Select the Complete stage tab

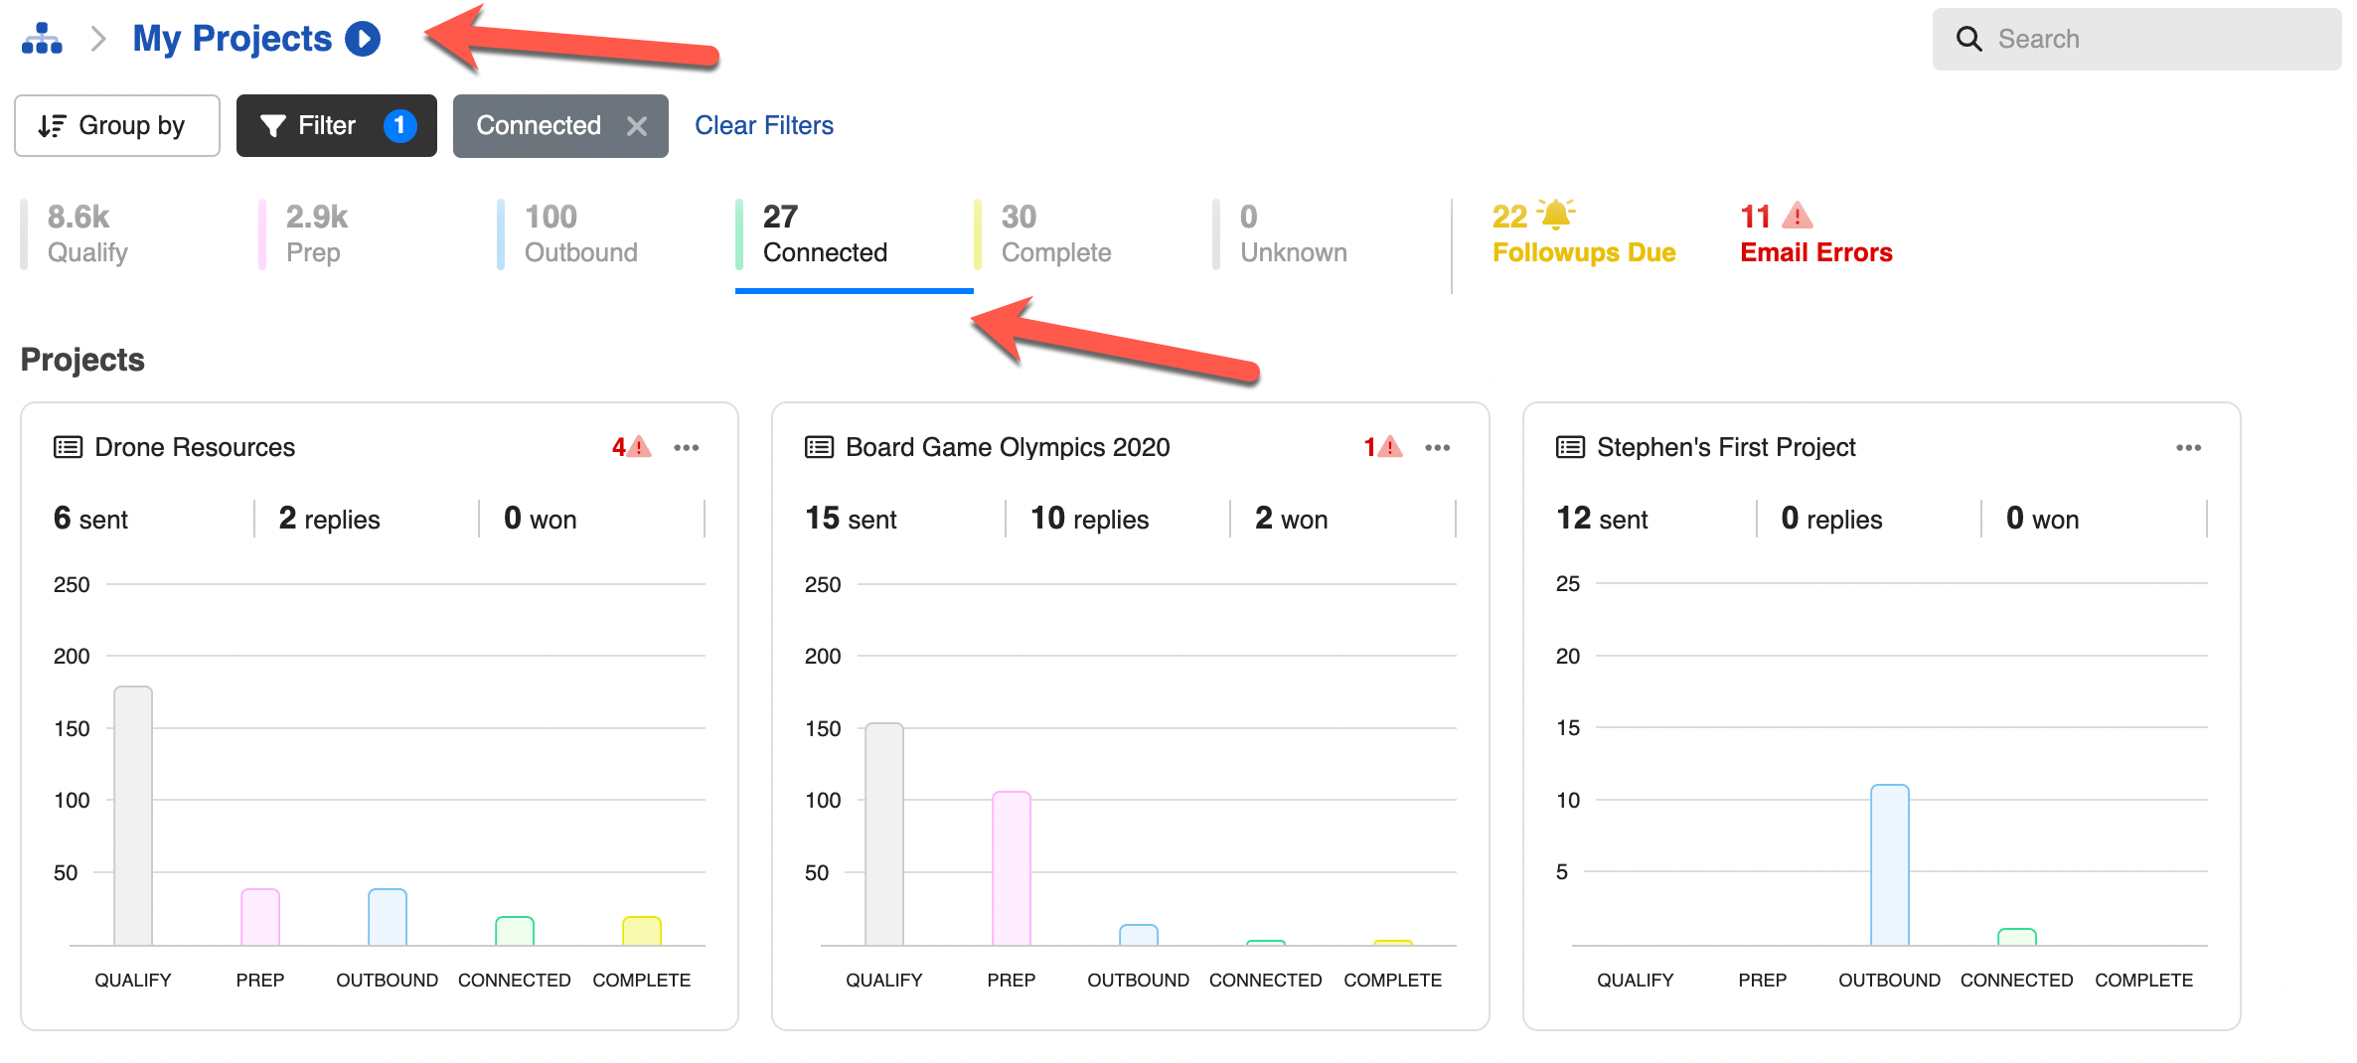1055,234
